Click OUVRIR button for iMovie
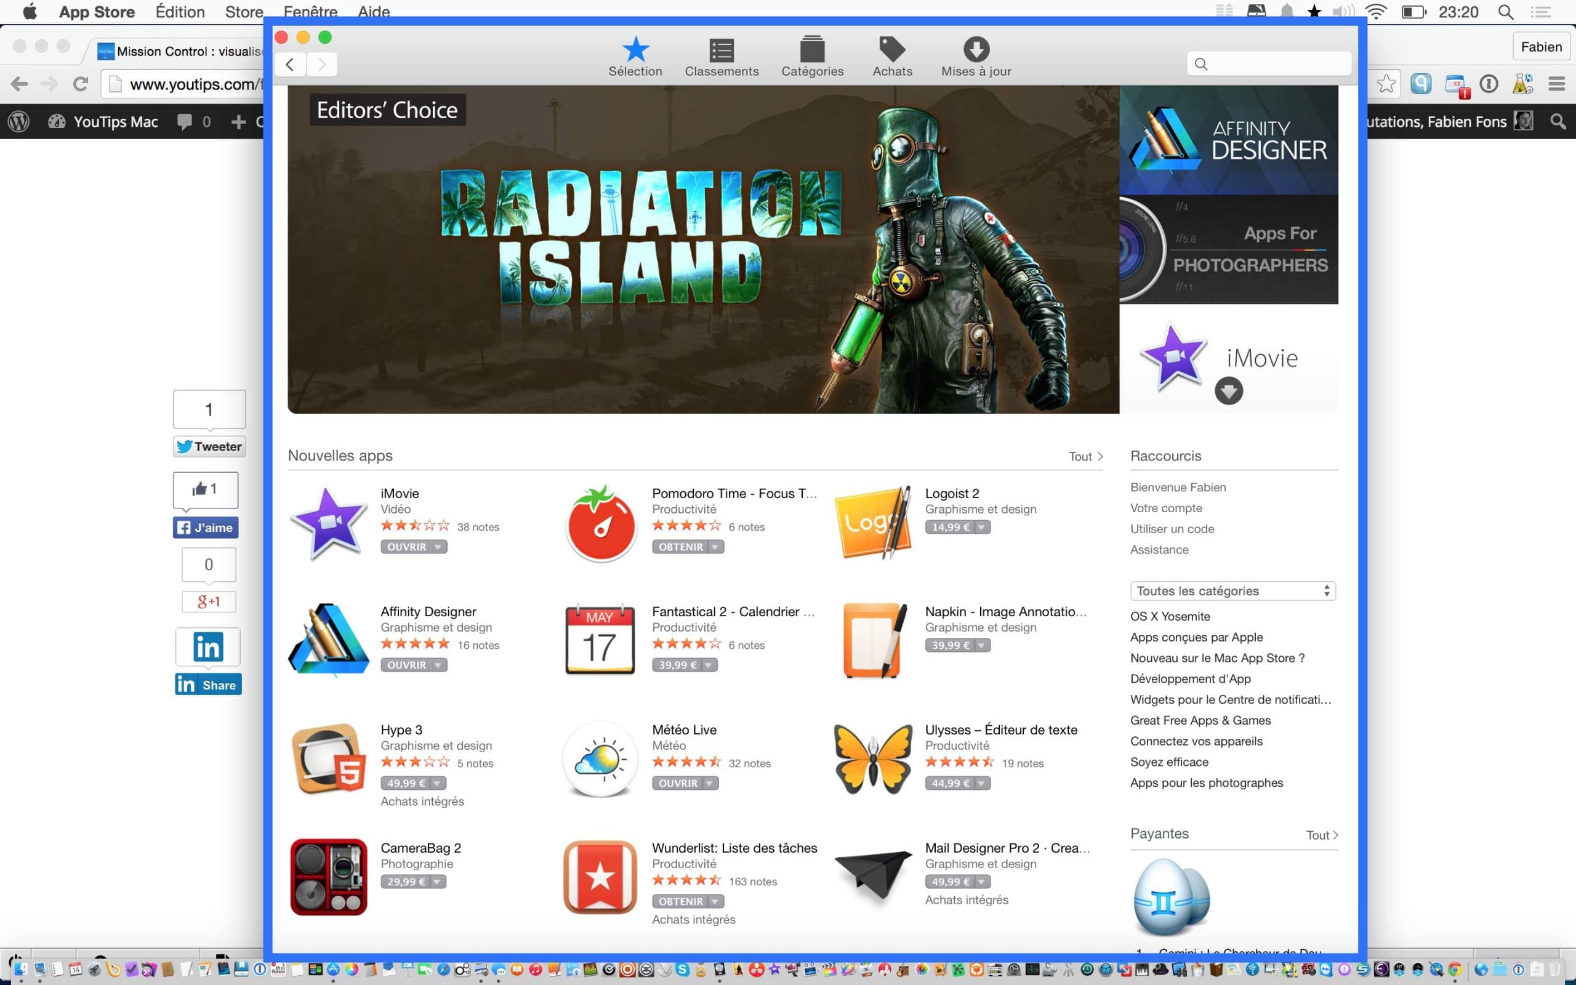This screenshot has width=1576, height=985. click(406, 547)
